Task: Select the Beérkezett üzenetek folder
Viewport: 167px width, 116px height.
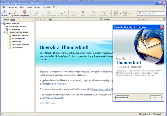Action: pyautogui.click(x=20, y=36)
